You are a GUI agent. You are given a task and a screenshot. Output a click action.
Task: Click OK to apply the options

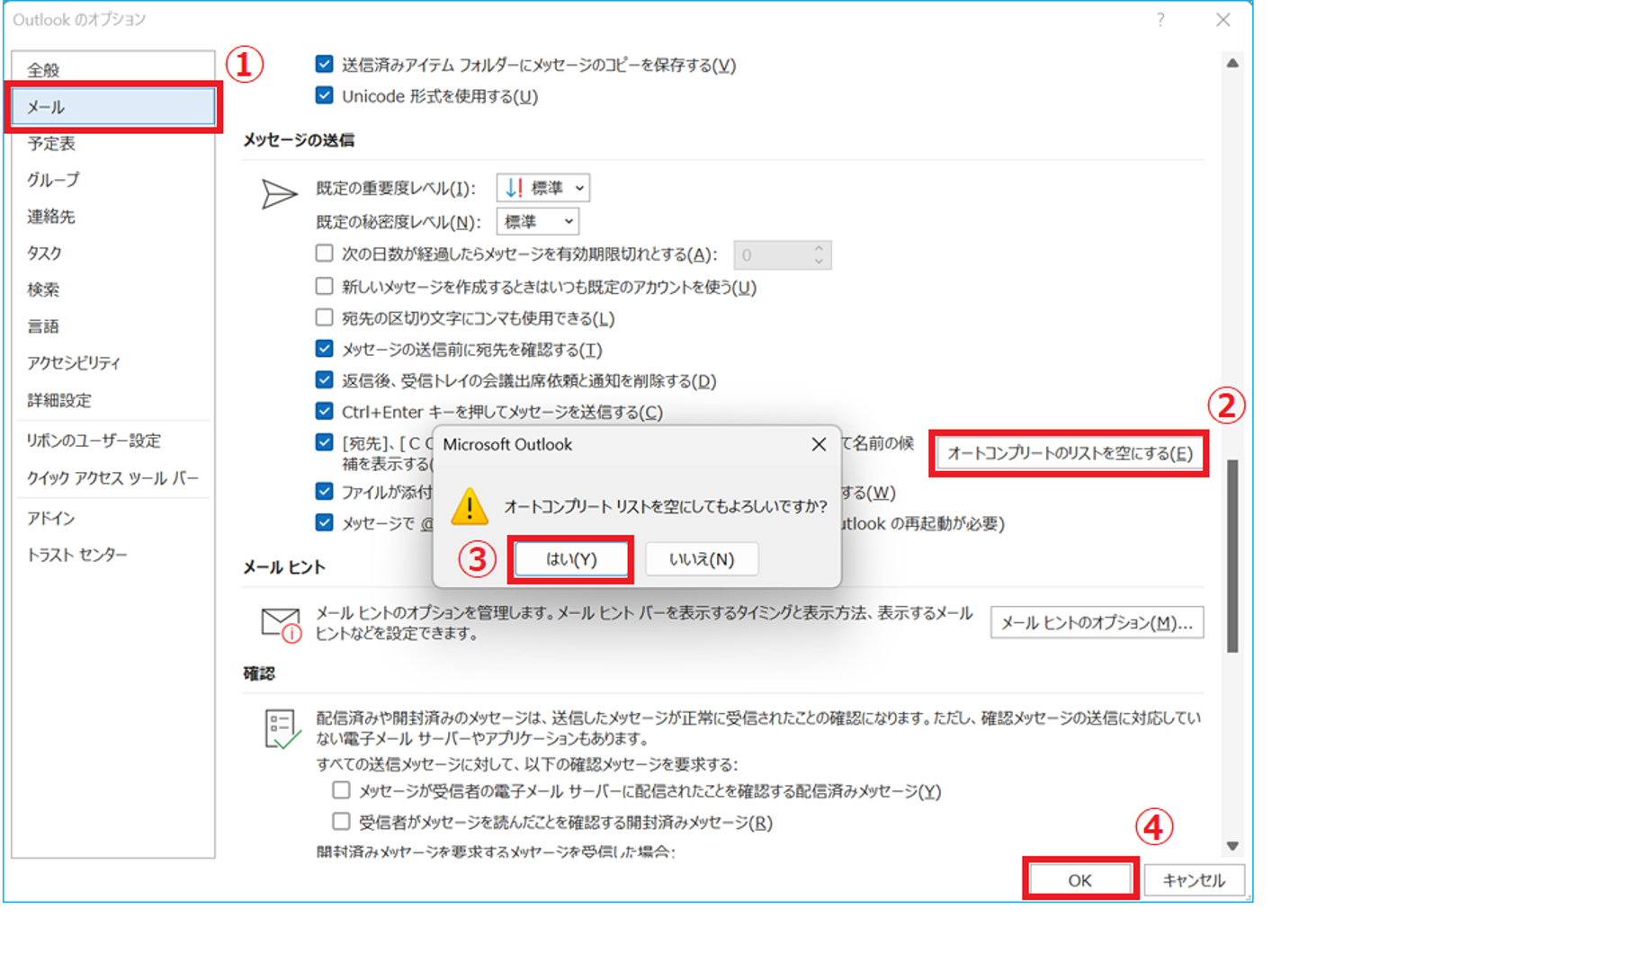pos(1079,879)
